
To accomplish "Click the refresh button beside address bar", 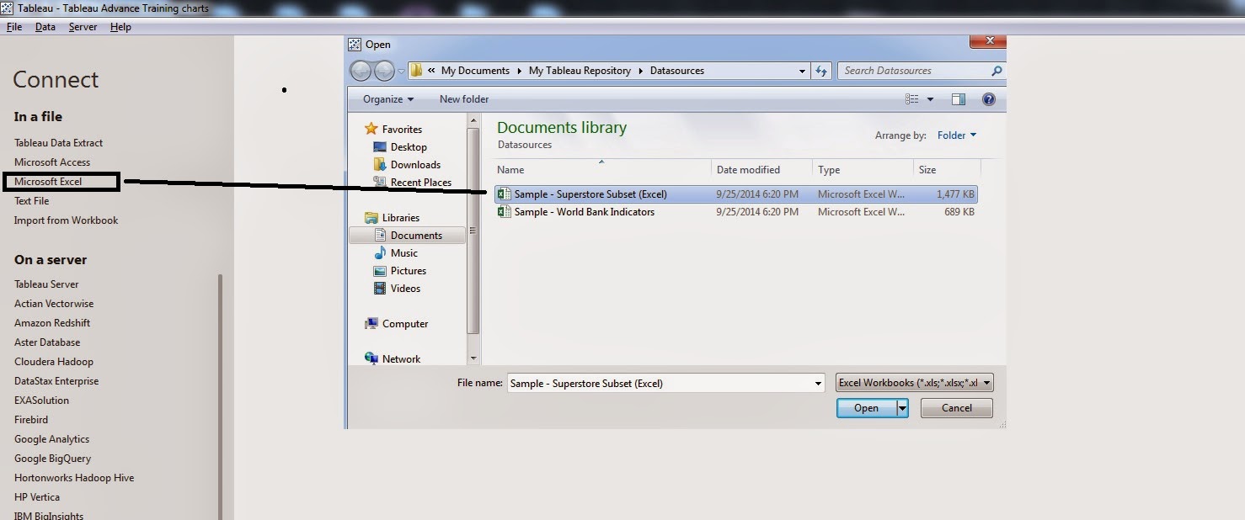I will click(822, 71).
